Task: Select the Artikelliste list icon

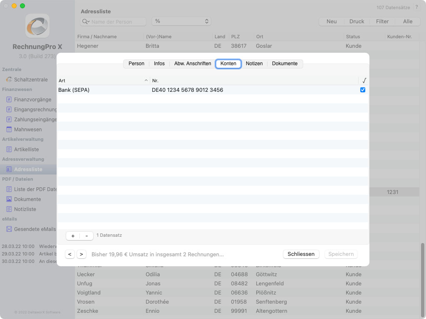Action: point(9,149)
